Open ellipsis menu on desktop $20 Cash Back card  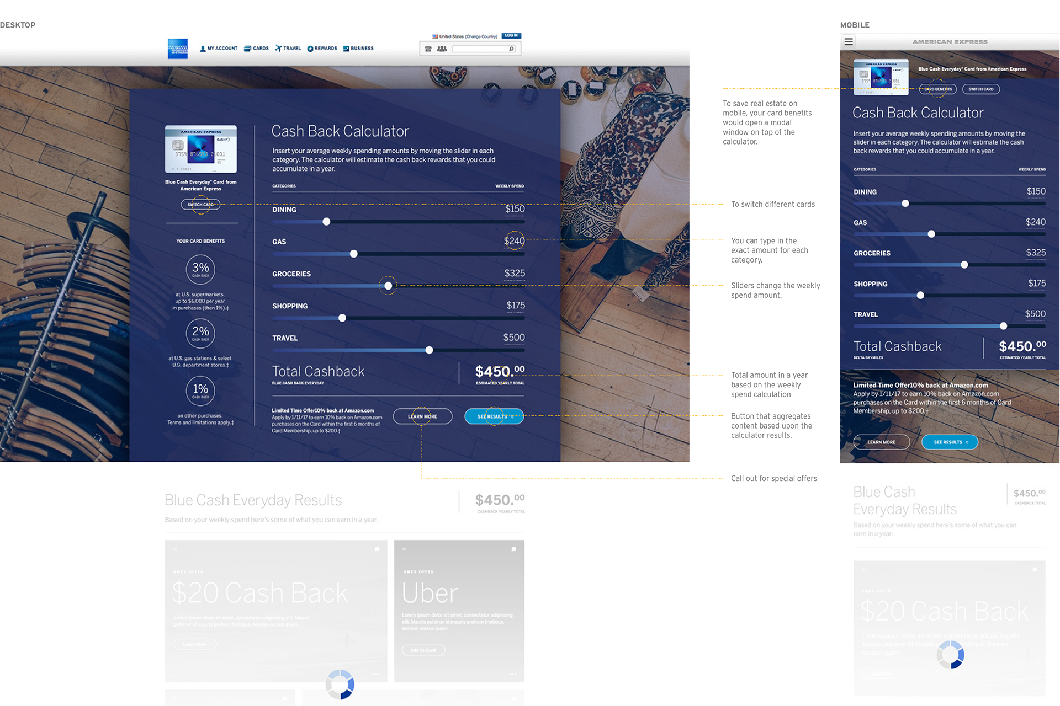(x=376, y=674)
